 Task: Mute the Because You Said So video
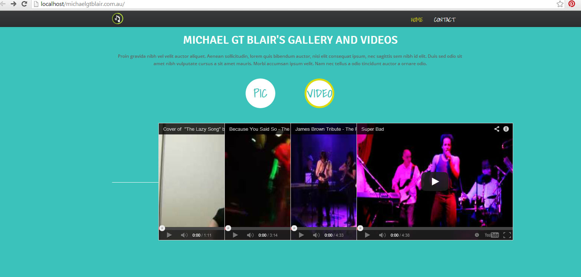pos(250,235)
